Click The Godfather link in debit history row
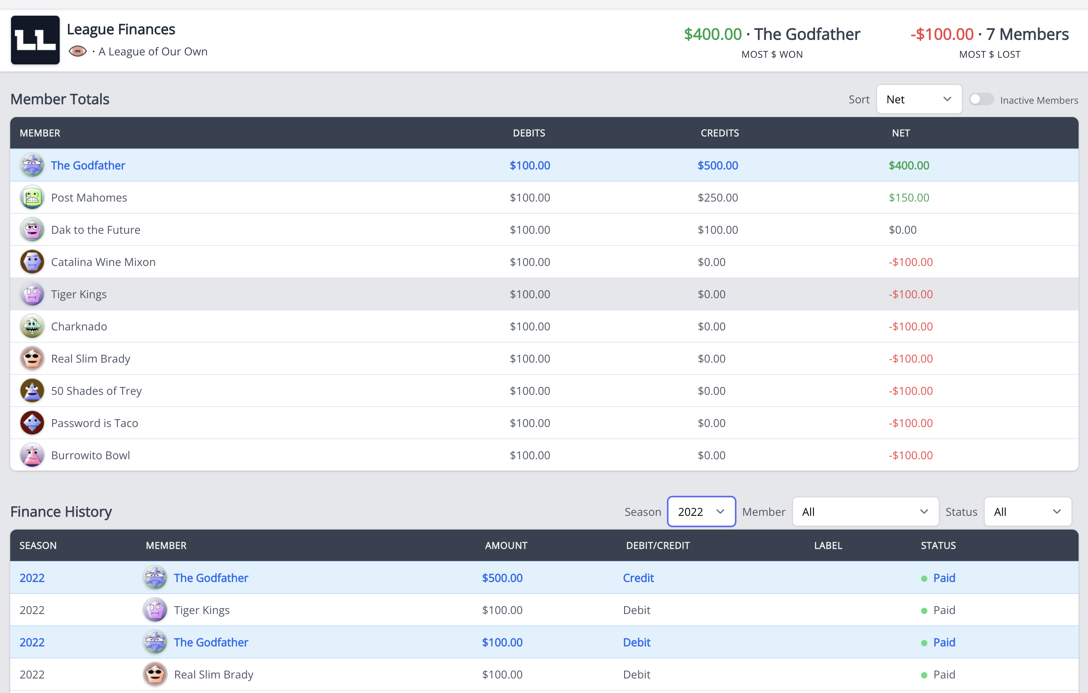Viewport: 1088px width, 693px height. coord(211,642)
